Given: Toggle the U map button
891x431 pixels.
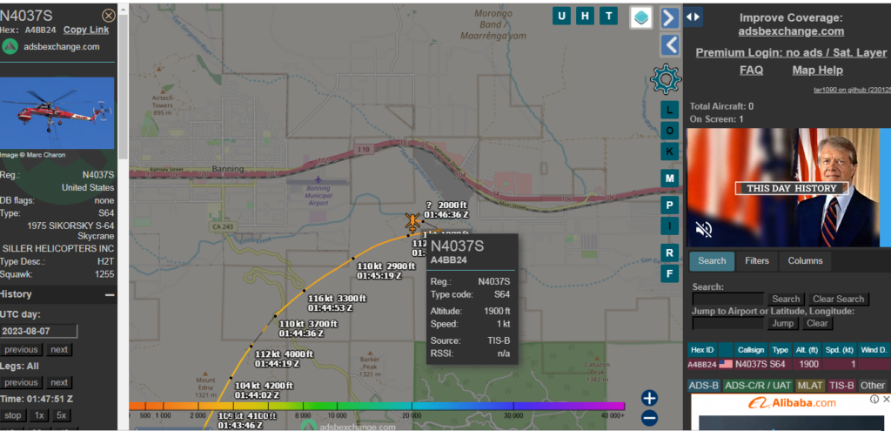Looking at the screenshot, I should (561, 16).
